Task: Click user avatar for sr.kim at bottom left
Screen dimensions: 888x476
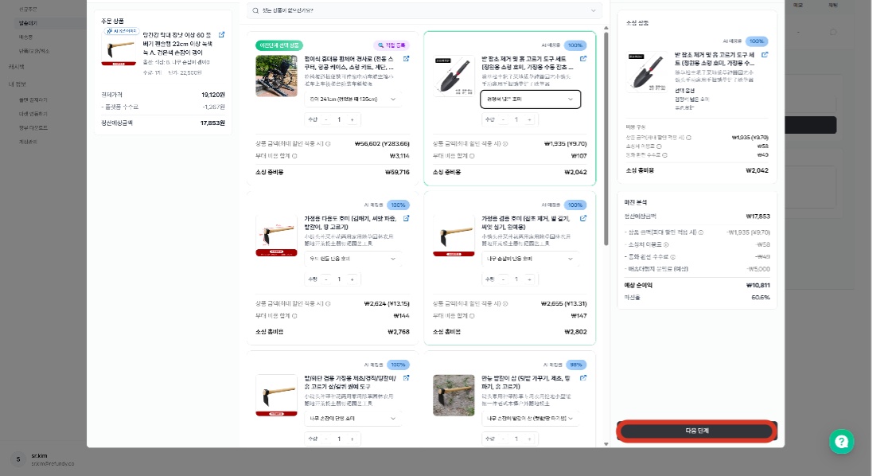Action: point(18,459)
